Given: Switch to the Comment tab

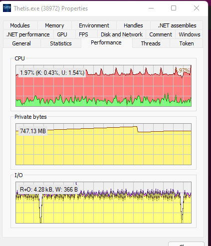Looking at the screenshot, I should click(161, 34).
